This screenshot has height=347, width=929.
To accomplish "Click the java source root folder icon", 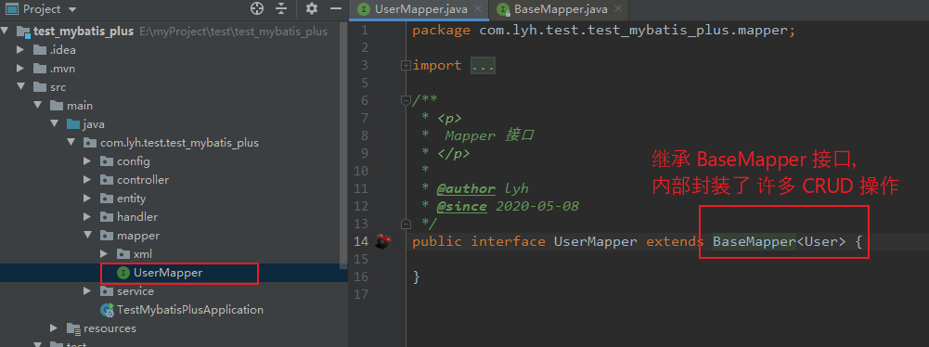I will coord(73,124).
